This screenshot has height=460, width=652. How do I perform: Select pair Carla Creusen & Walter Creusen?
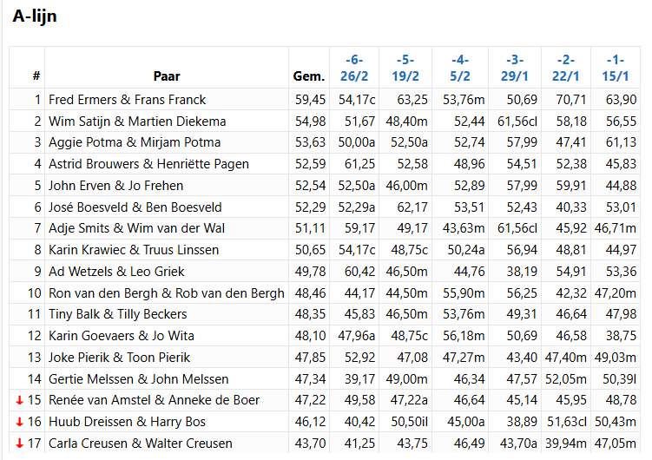(x=141, y=444)
